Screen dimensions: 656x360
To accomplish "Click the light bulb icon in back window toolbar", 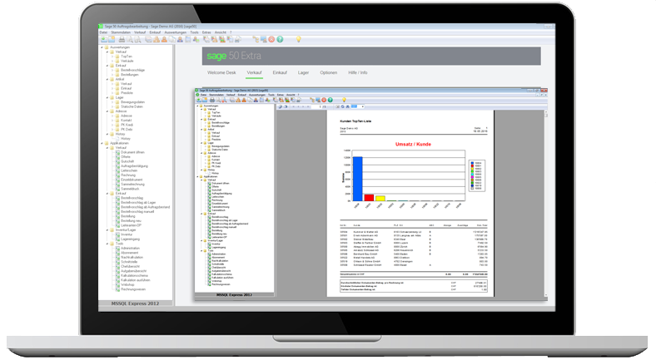I will 299,39.
